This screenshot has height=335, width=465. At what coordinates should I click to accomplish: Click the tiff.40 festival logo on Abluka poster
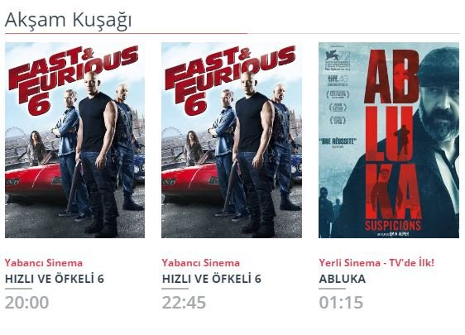click(x=338, y=80)
